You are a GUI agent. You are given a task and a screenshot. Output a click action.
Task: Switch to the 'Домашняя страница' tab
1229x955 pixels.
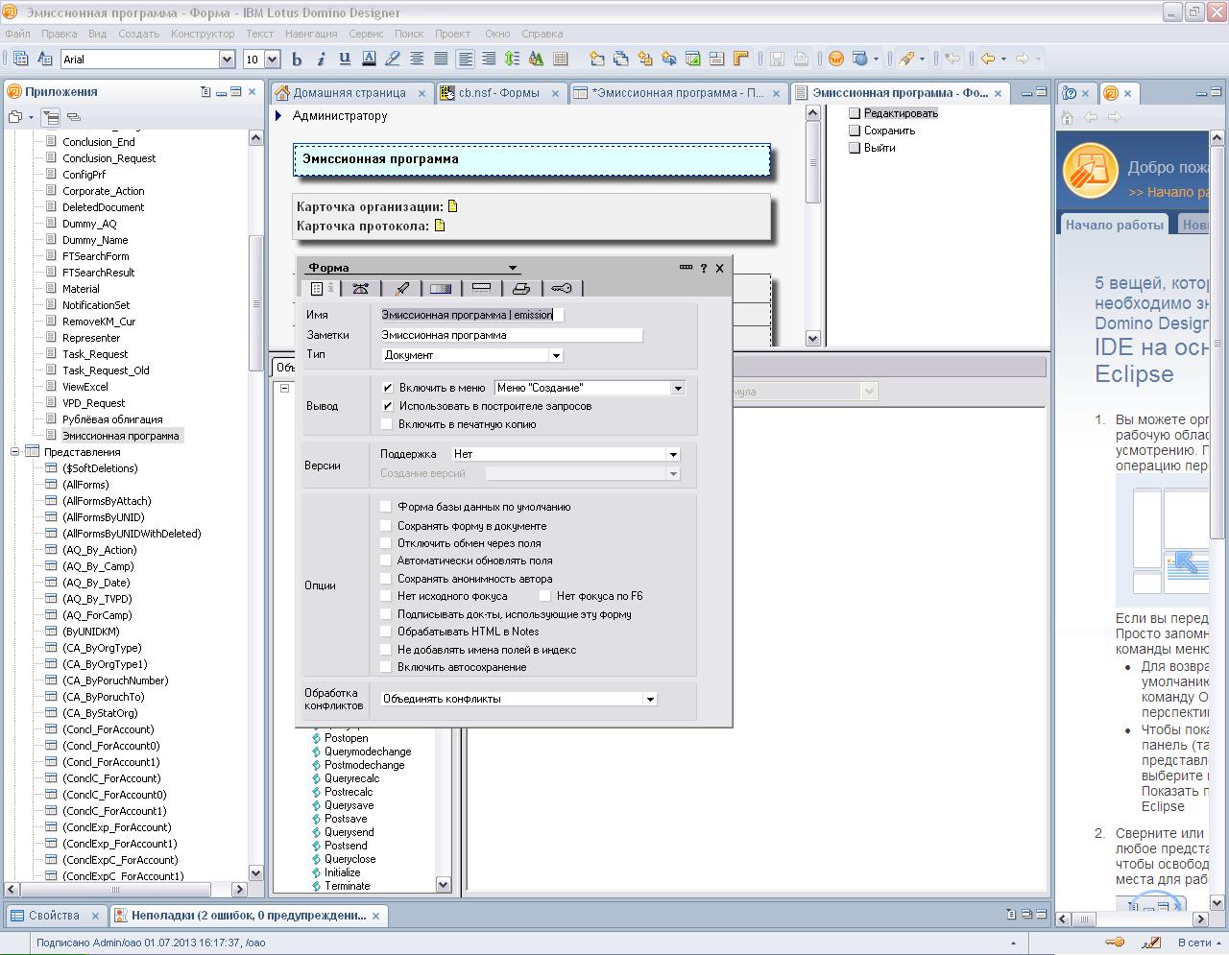click(x=349, y=93)
